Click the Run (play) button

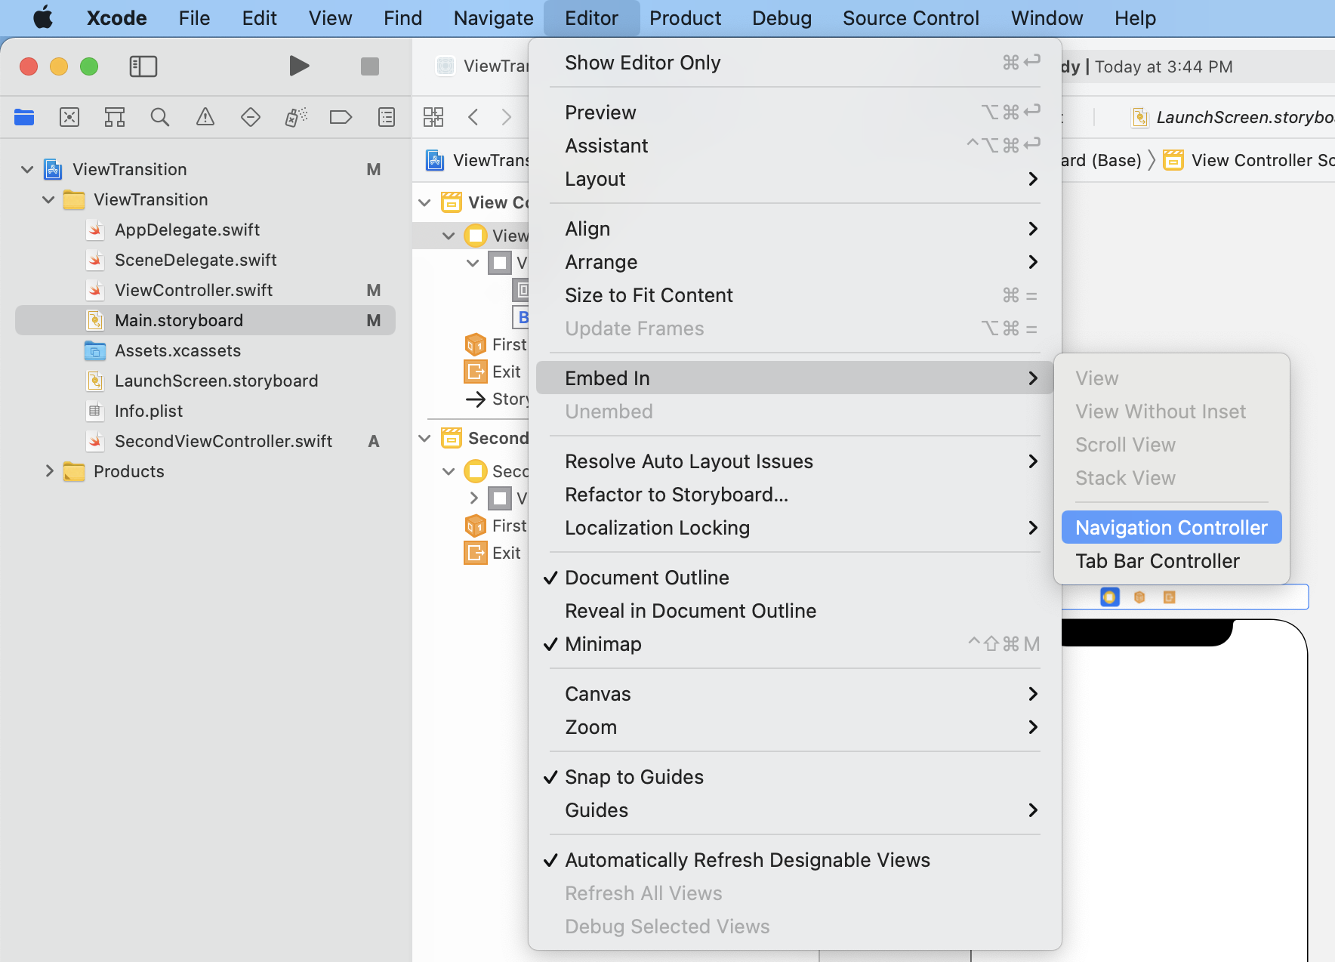click(x=299, y=66)
